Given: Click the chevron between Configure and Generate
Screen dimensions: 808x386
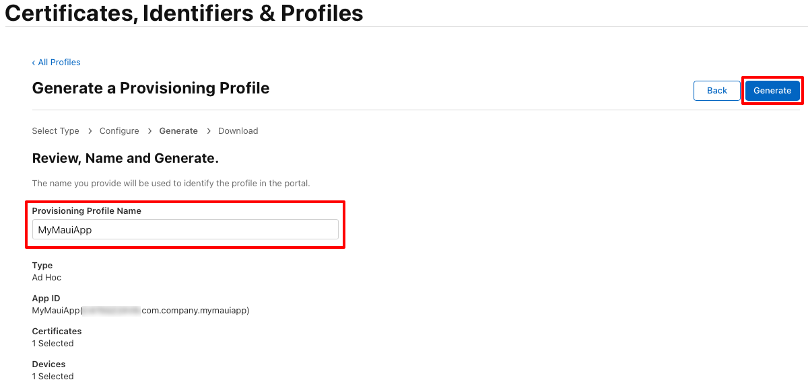Looking at the screenshot, I should [x=149, y=131].
